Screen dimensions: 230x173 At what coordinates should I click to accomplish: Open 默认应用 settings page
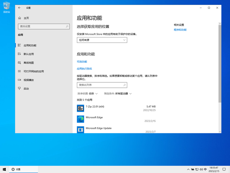click(44, 54)
